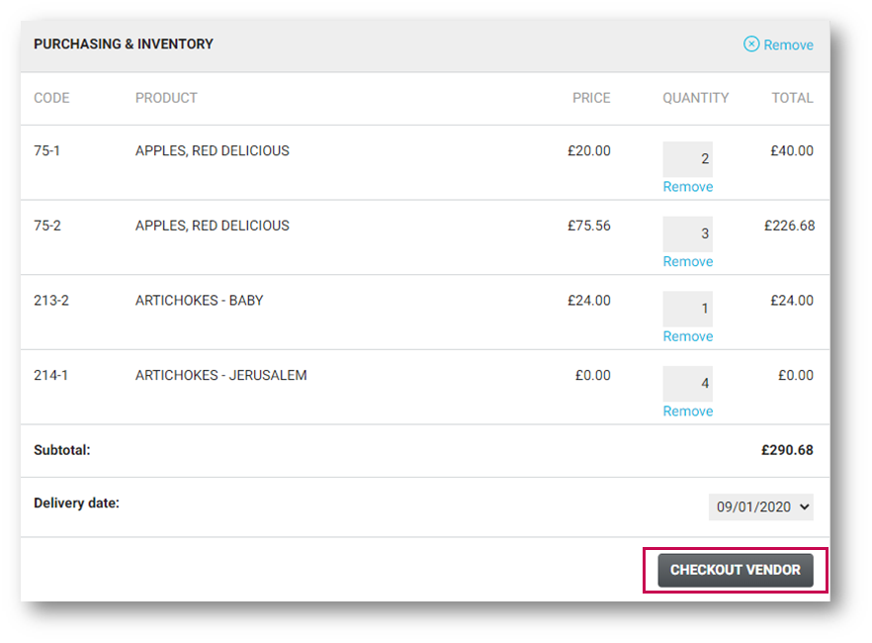Image resolution: width=872 pixels, height=643 pixels.
Task: Remove the Artichokes - Baby item
Action: pyautogui.click(x=687, y=336)
